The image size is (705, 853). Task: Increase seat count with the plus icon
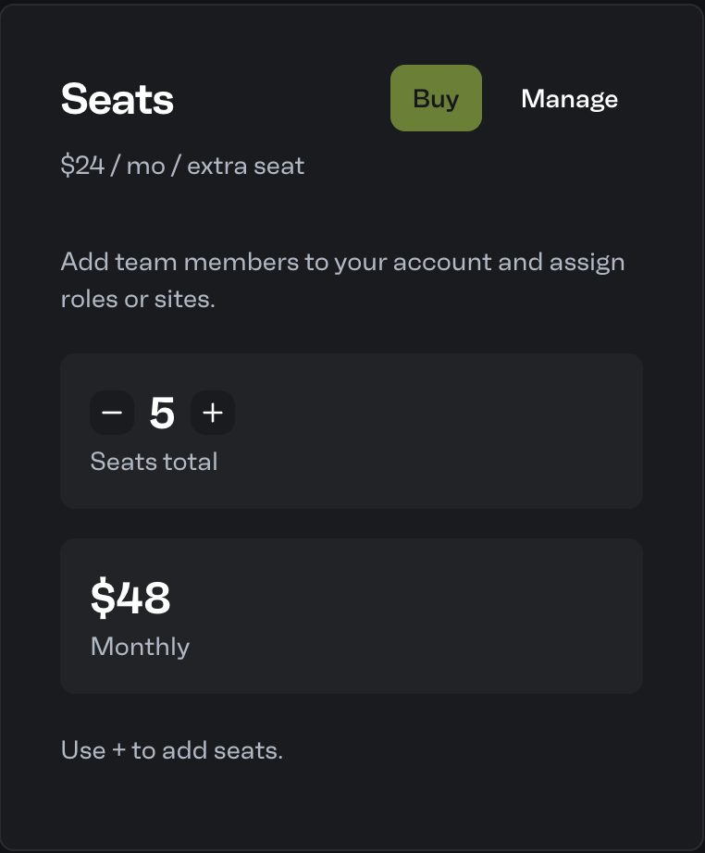(213, 413)
